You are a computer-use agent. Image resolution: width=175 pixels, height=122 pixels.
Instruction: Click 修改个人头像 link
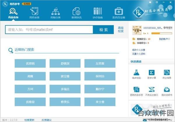139,50
